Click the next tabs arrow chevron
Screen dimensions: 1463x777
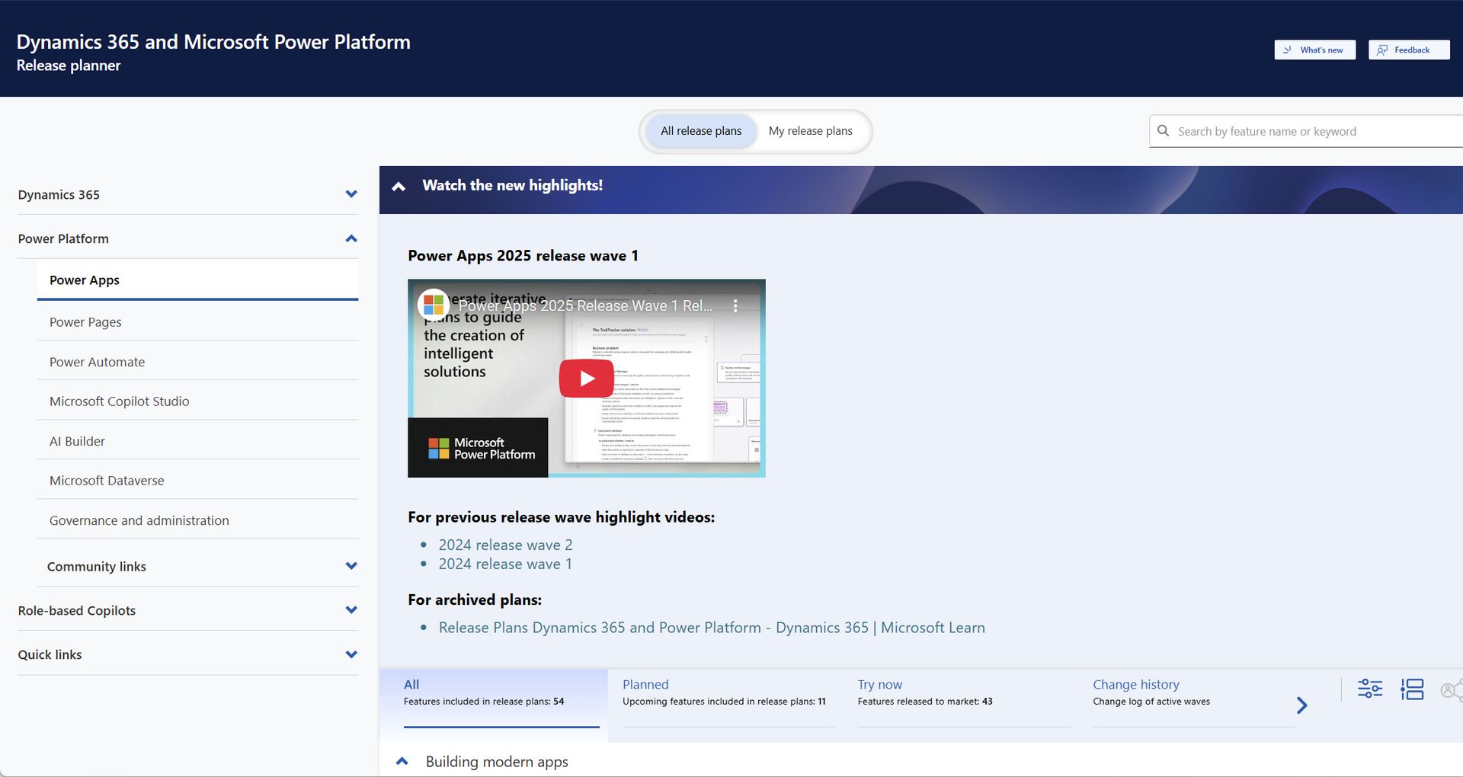tap(1302, 705)
